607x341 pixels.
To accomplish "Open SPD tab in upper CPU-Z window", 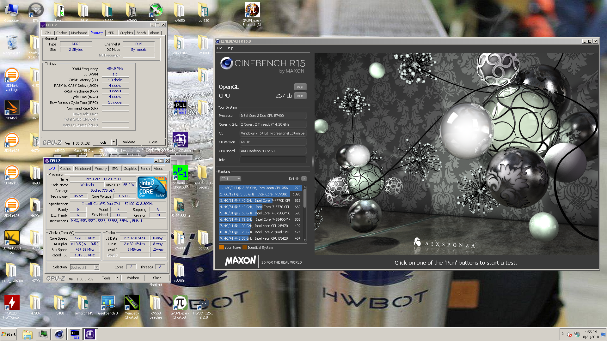I will pyautogui.click(x=111, y=33).
